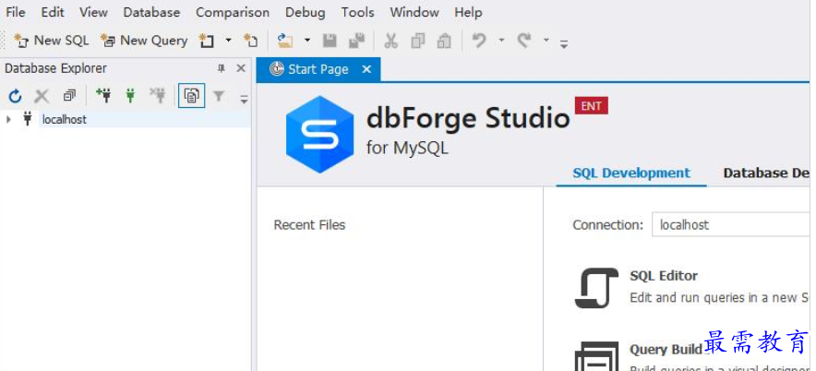The image size is (816, 371).
Task: Click the Delete X icon in Database Explorer
Action: pos(42,96)
